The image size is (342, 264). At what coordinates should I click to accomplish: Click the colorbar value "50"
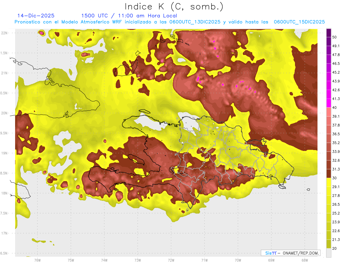tap(335, 37)
